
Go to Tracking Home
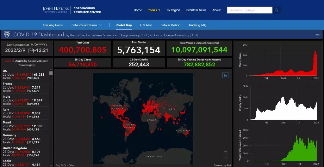point(53,25)
